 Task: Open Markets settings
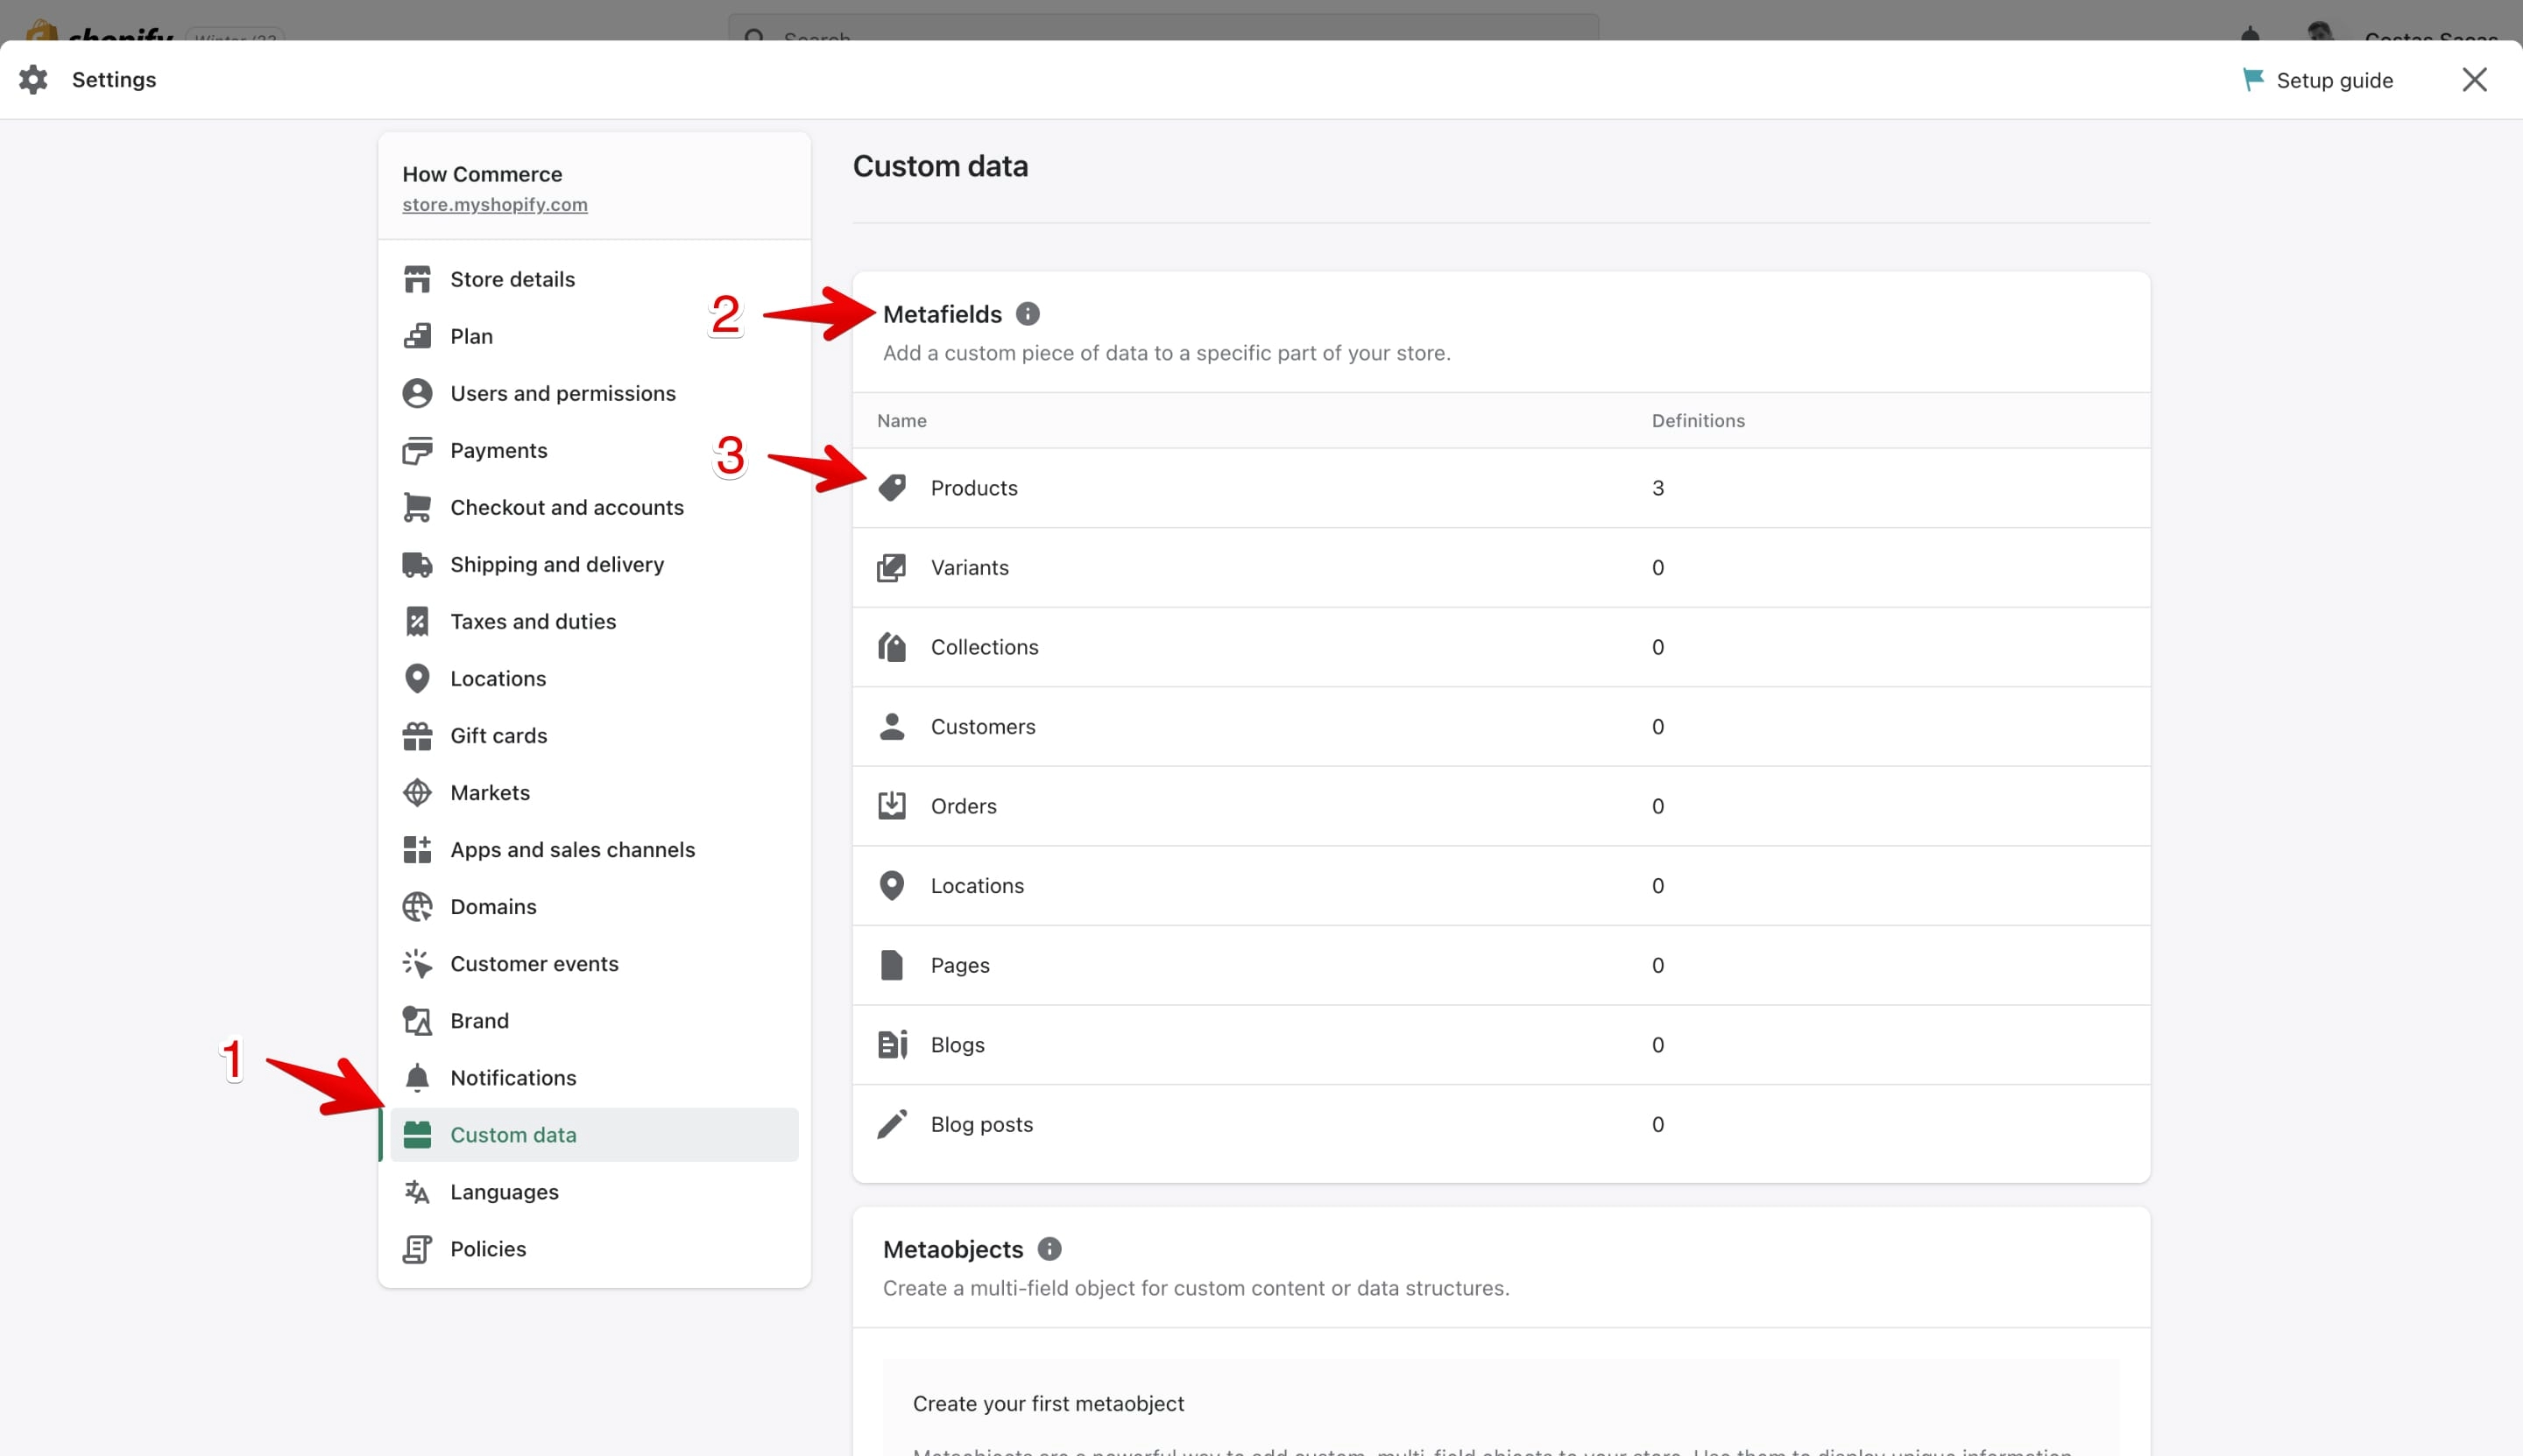pos(594,793)
